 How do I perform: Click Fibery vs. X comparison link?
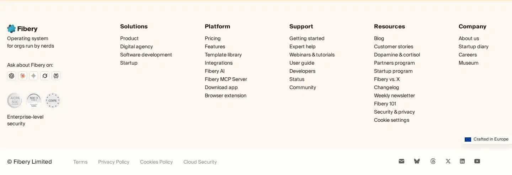click(387, 79)
